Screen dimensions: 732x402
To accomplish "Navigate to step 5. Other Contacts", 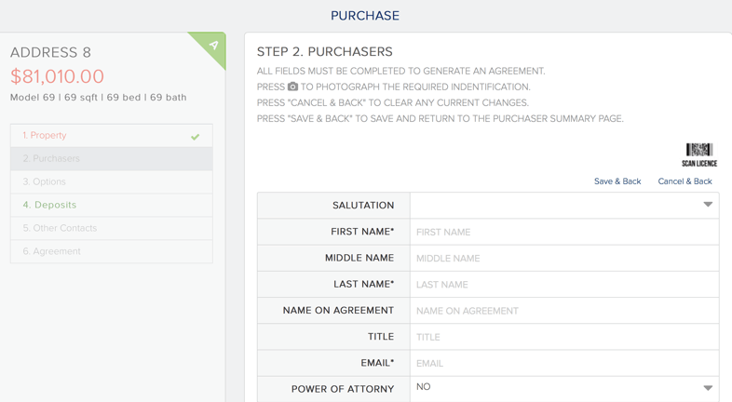I will 60,228.
